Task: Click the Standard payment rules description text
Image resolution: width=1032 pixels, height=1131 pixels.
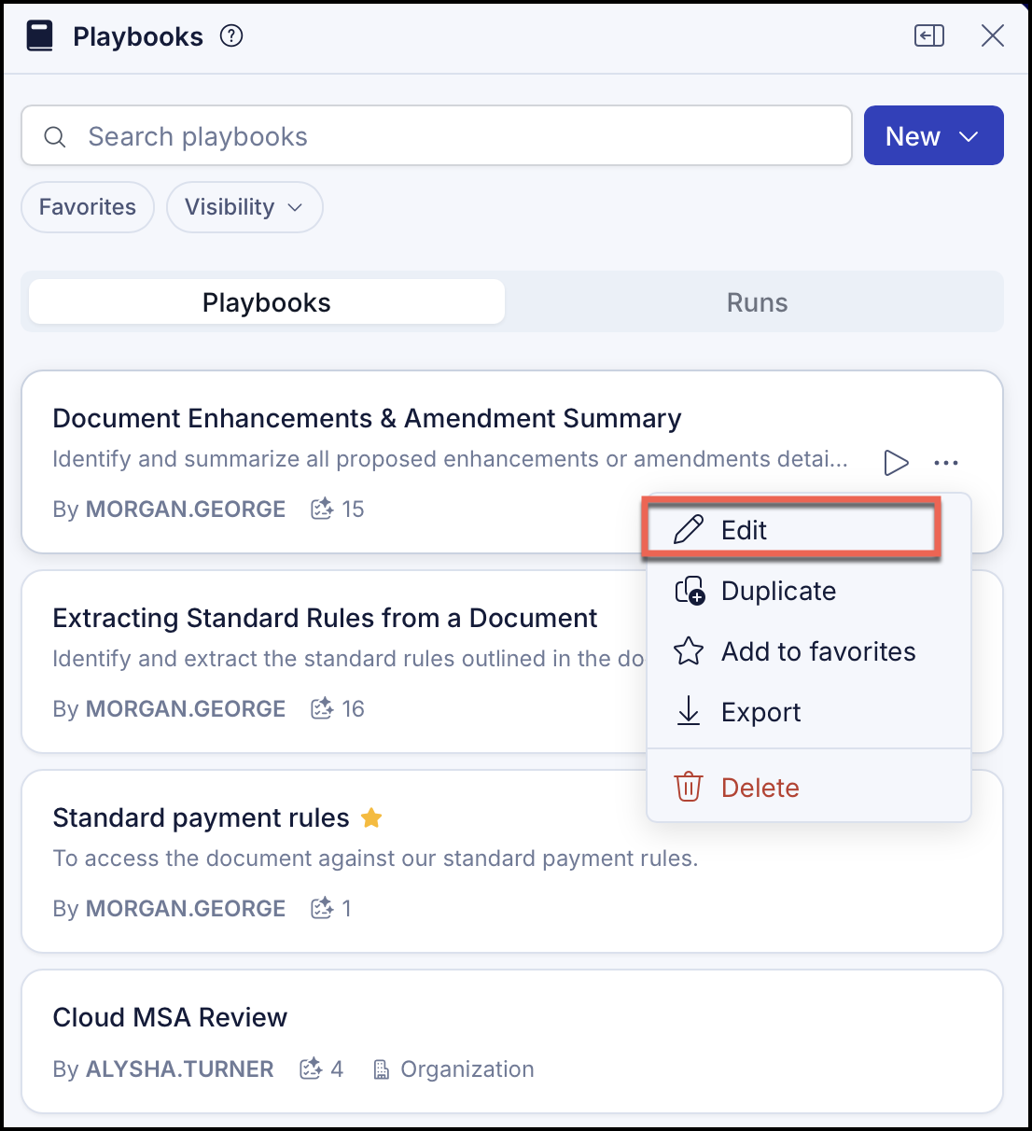Action: coord(375,859)
